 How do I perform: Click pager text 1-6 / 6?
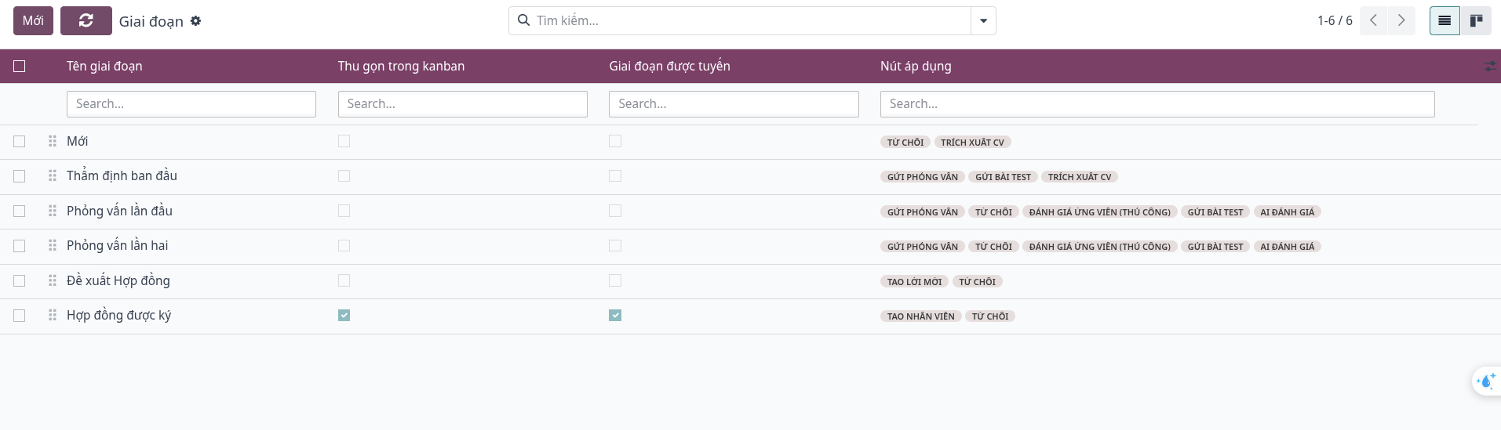coord(1335,21)
